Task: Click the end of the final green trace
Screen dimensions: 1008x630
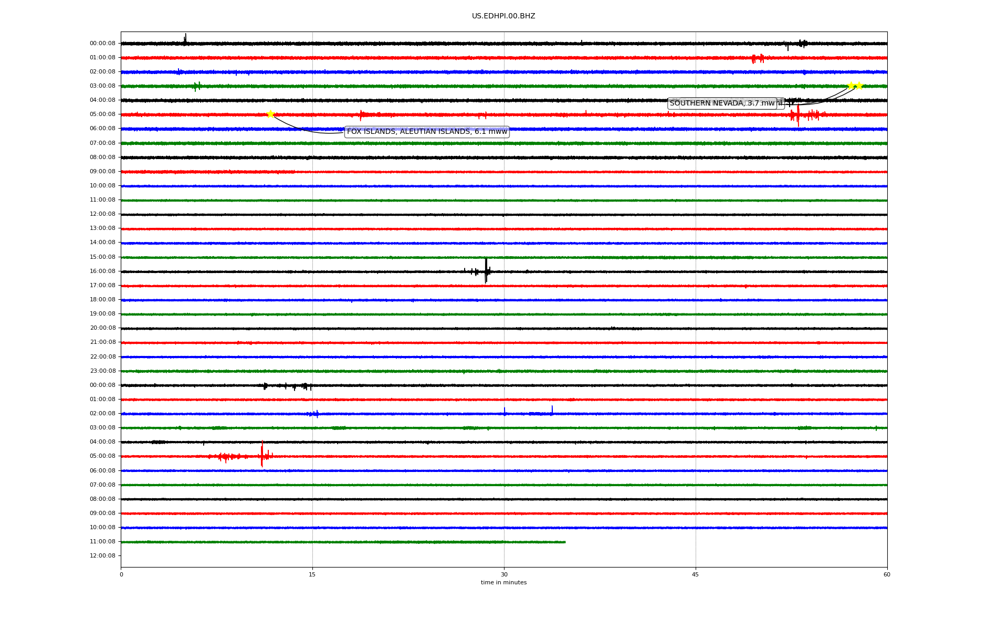Action: [564, 542]
